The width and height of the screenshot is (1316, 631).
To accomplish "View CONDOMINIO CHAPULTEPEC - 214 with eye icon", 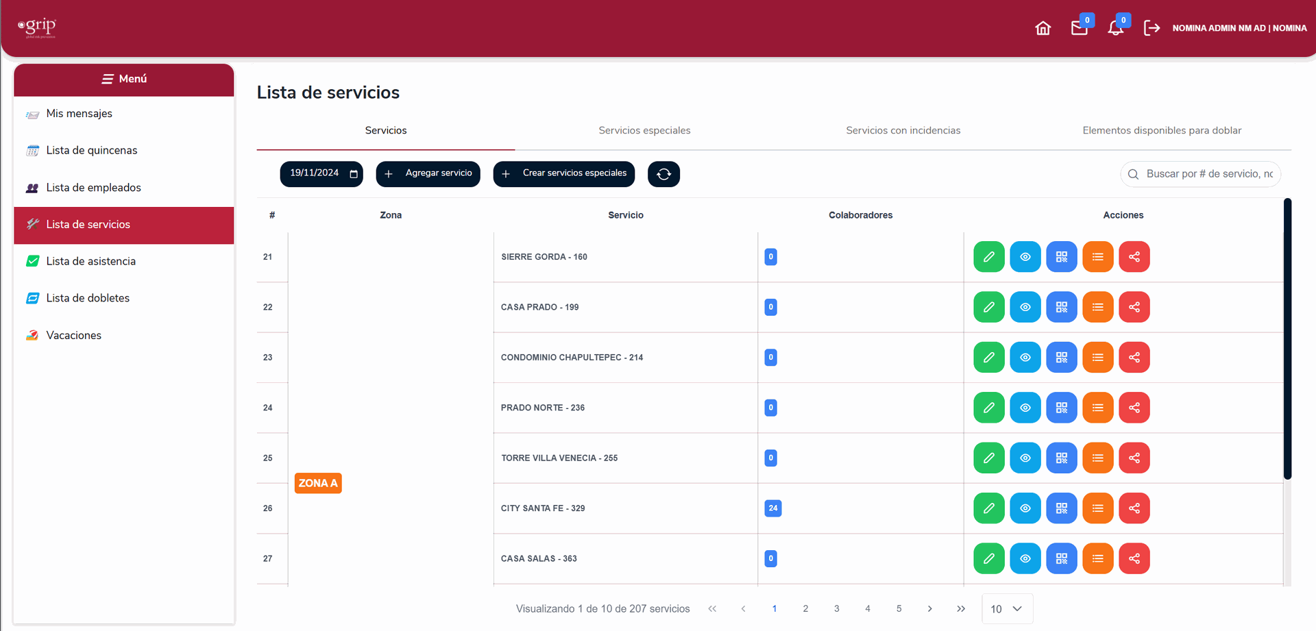I will pyautogui.click(x=1025, y=358).
